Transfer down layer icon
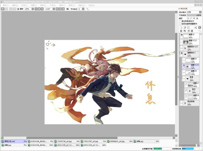Viewport: 203px width, 151px height. (x=181, y=31)
